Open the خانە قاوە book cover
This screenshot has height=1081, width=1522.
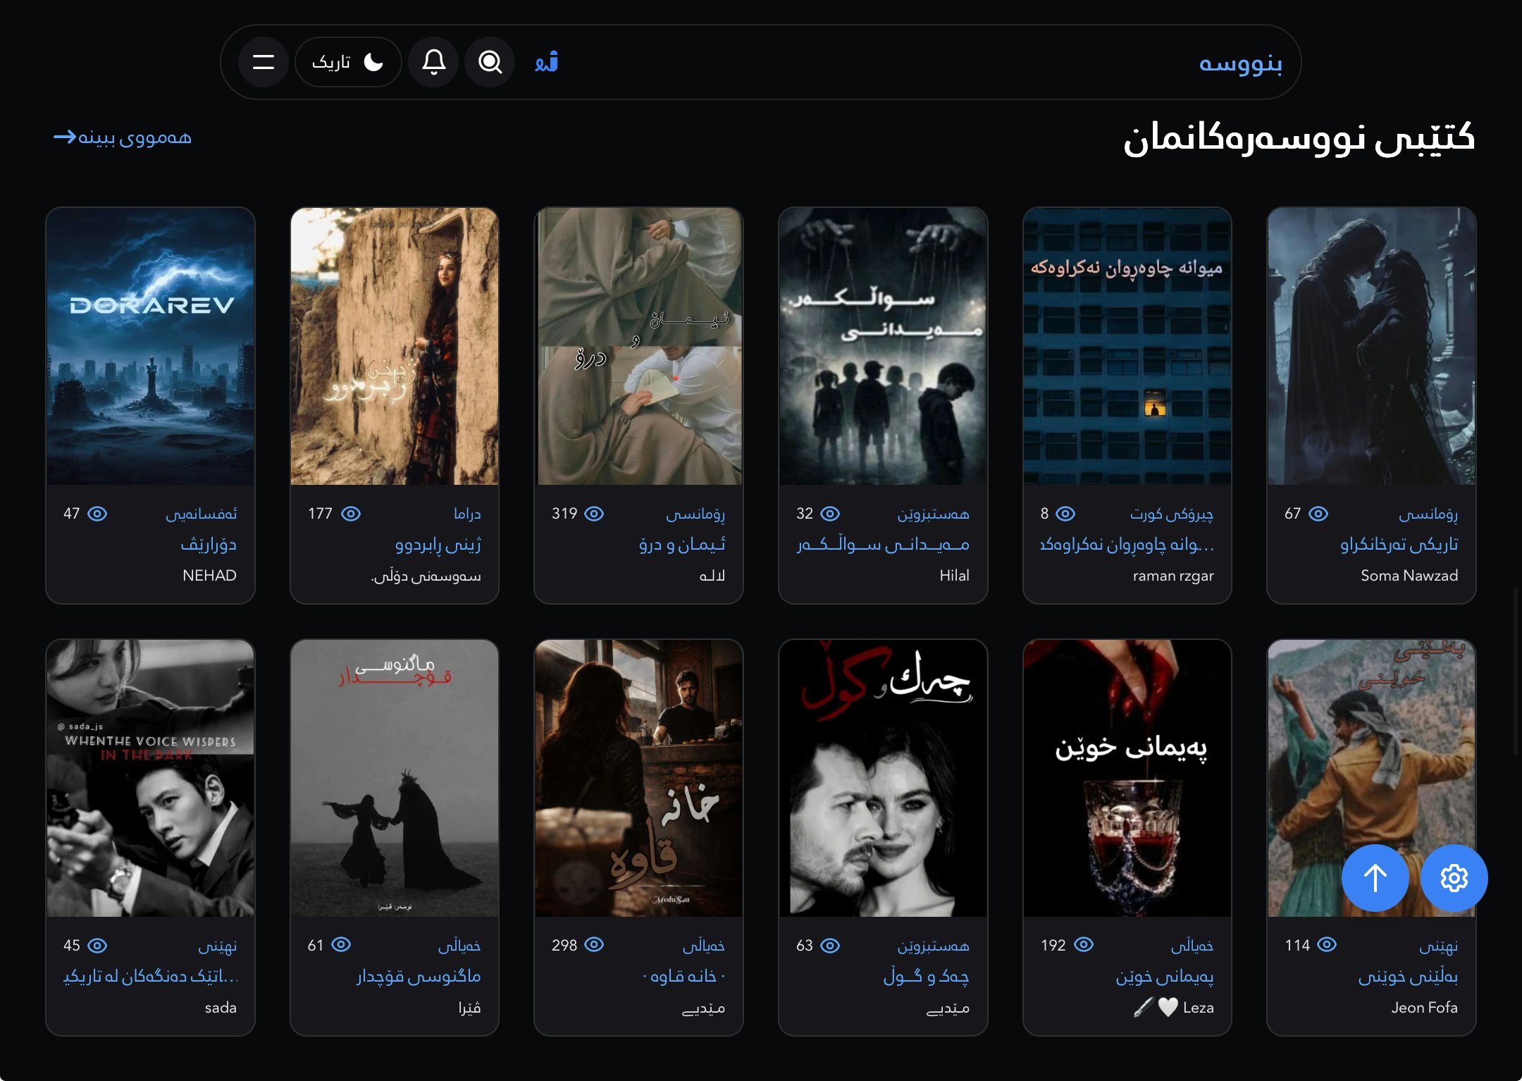pyautogui.click(x=638, y=778)
